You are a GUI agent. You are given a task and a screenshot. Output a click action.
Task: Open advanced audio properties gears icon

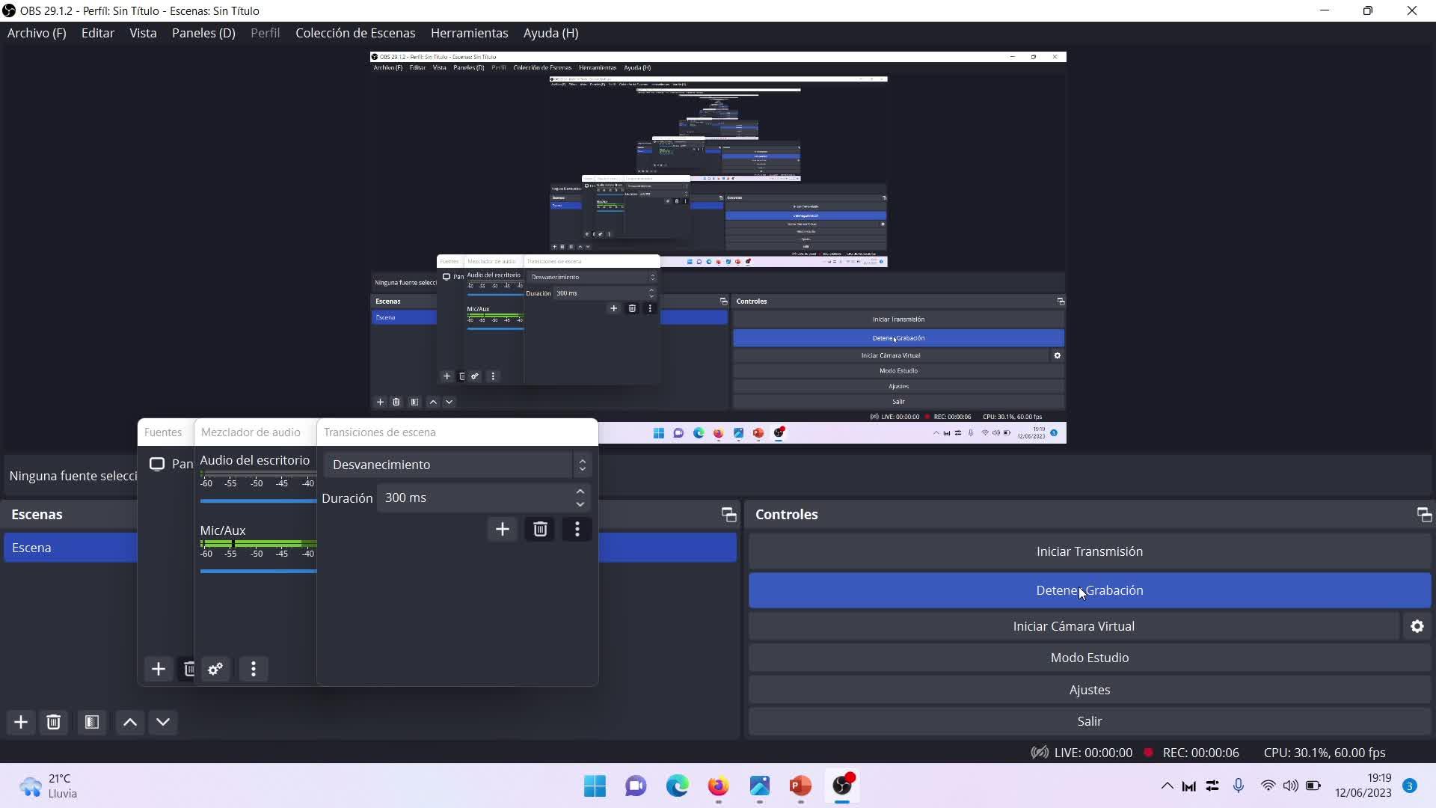tap(215, 669)
